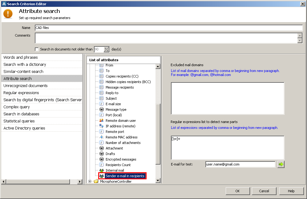Click the Reply-to attribute icon
This screenshot has width=307, height=199.
click(101, 93)
